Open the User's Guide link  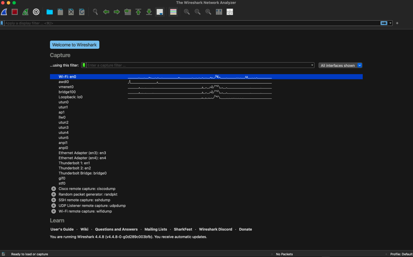[x=62, y=229]
